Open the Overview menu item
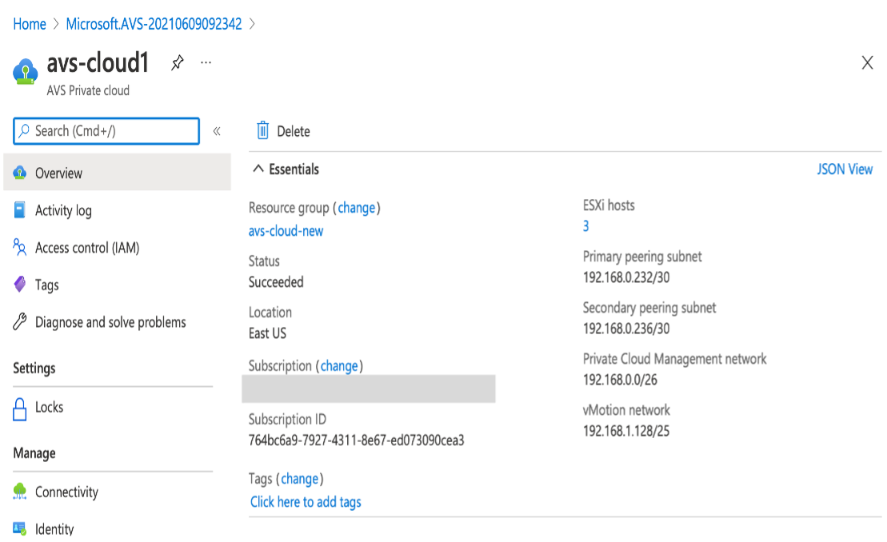This screenshot has width=887, height=542. (117, 173)
